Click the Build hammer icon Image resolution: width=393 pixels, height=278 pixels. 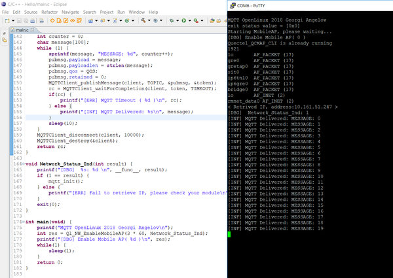click(x=143, y=20)
